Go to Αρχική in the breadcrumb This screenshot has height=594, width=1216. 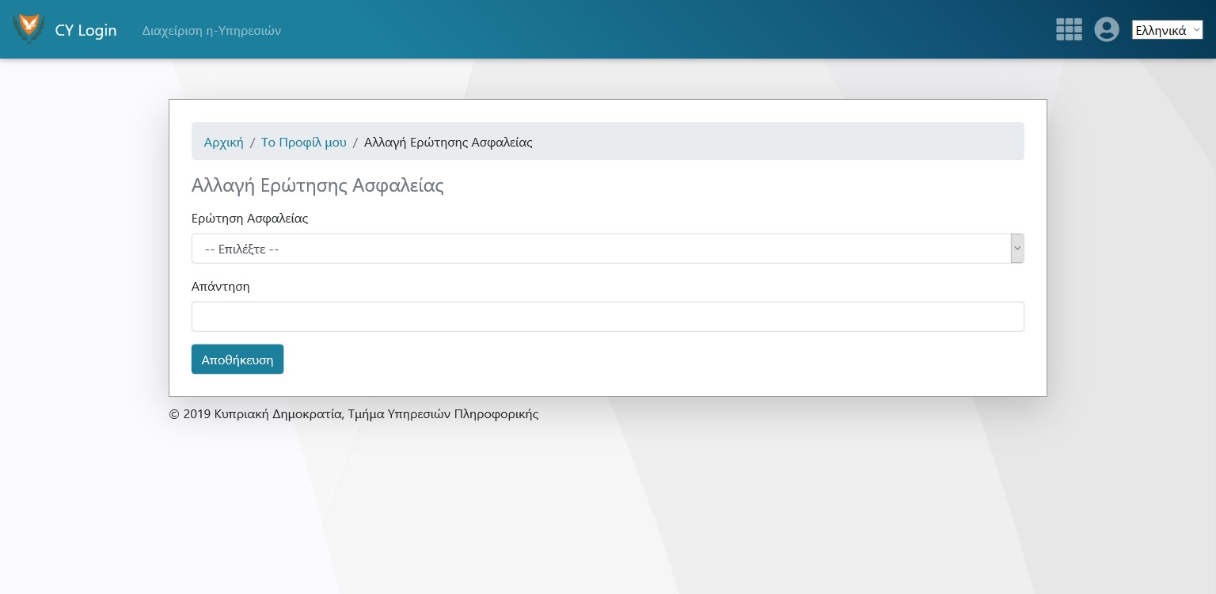pyautogui.click(x=223, y=143)
